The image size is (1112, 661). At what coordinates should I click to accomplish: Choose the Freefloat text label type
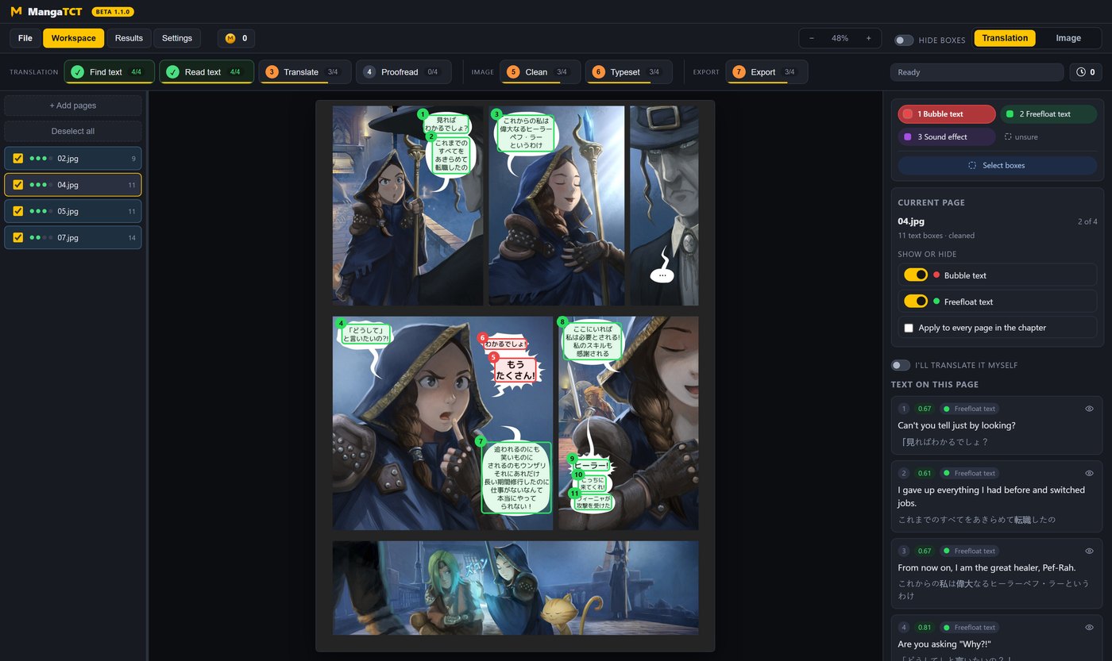1048,114
